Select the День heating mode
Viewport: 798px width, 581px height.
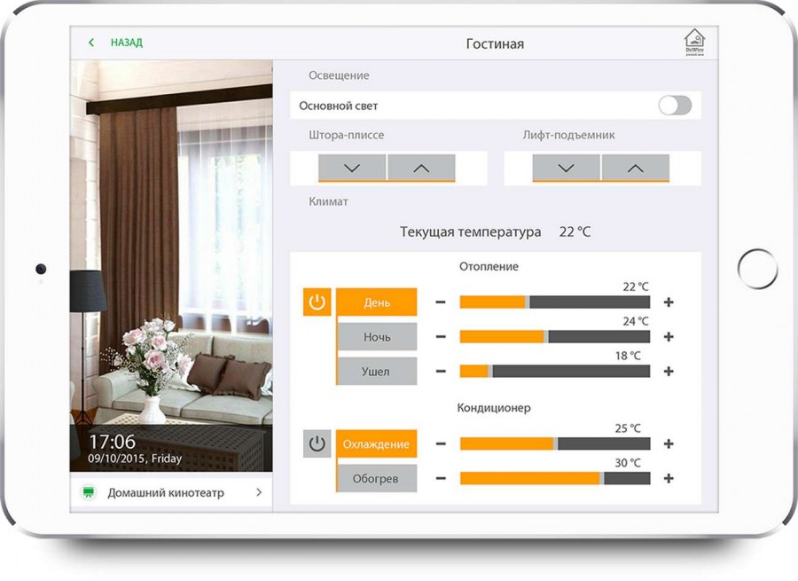377,302
